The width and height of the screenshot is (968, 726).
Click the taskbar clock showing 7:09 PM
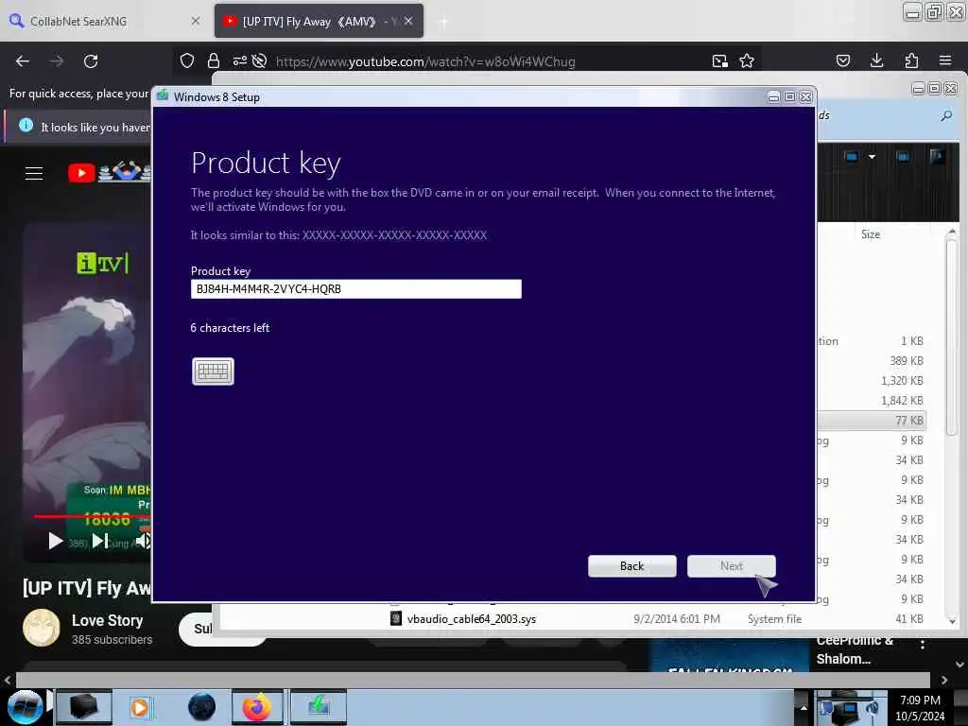[920, 707]
